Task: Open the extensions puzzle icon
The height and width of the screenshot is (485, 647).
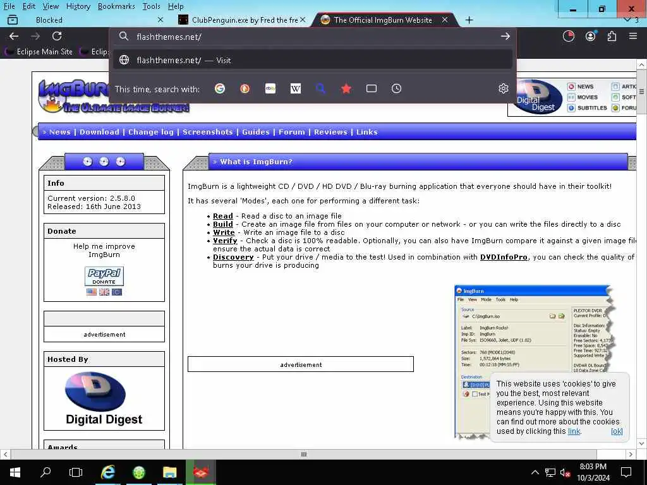Action: click(612, 36)
